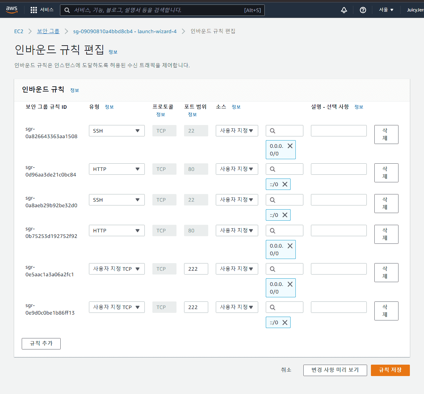Open source dropdown for rule sgr-0d96aa3de21c0bc84

[x=237, y=169]
